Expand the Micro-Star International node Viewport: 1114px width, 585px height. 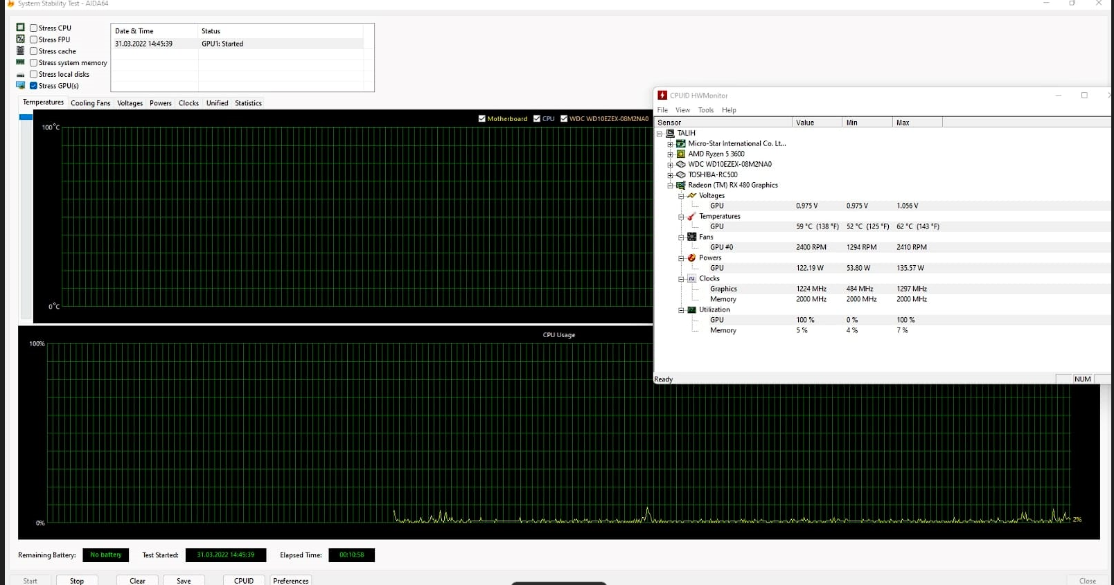[x=670, y=144]
